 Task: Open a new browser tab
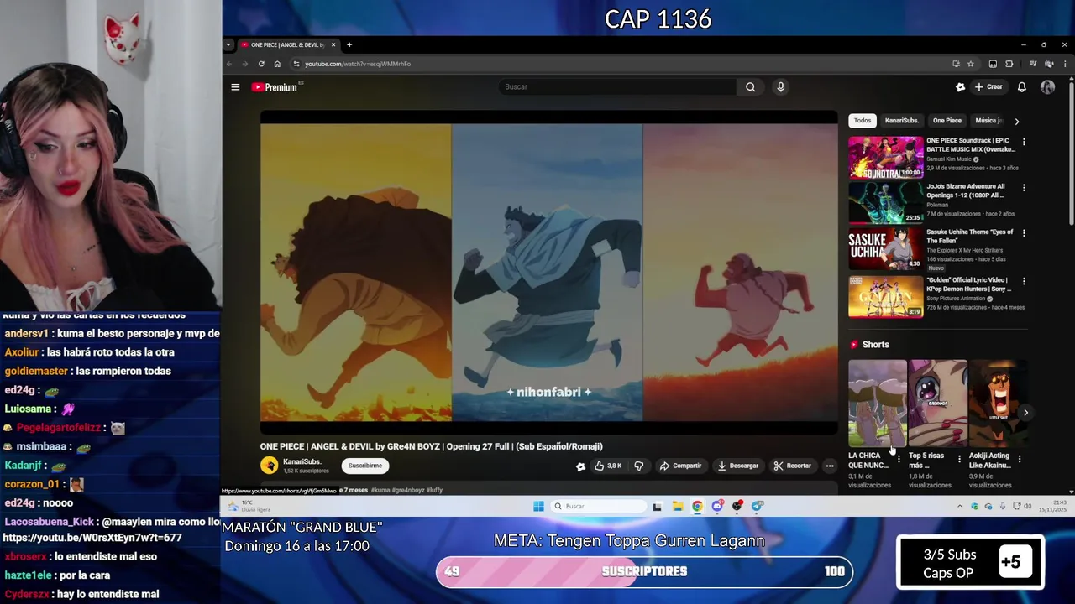[349, 45]
